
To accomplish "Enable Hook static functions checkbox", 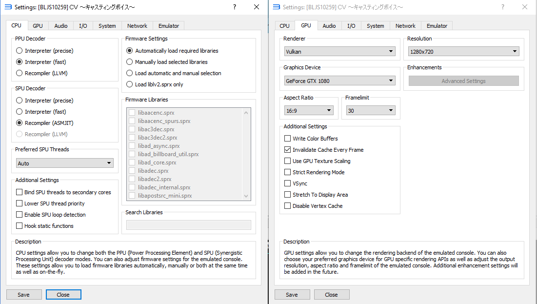I will click(x=20, y=226).
